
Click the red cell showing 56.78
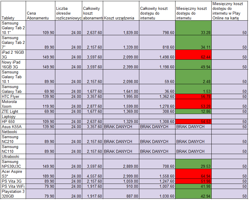193,96
